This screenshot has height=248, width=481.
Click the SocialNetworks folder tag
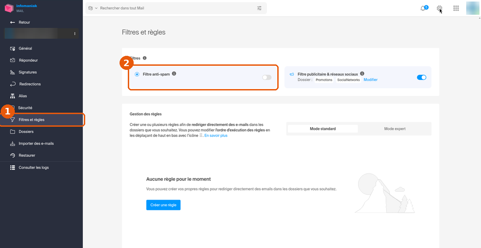tap(348, 80)
